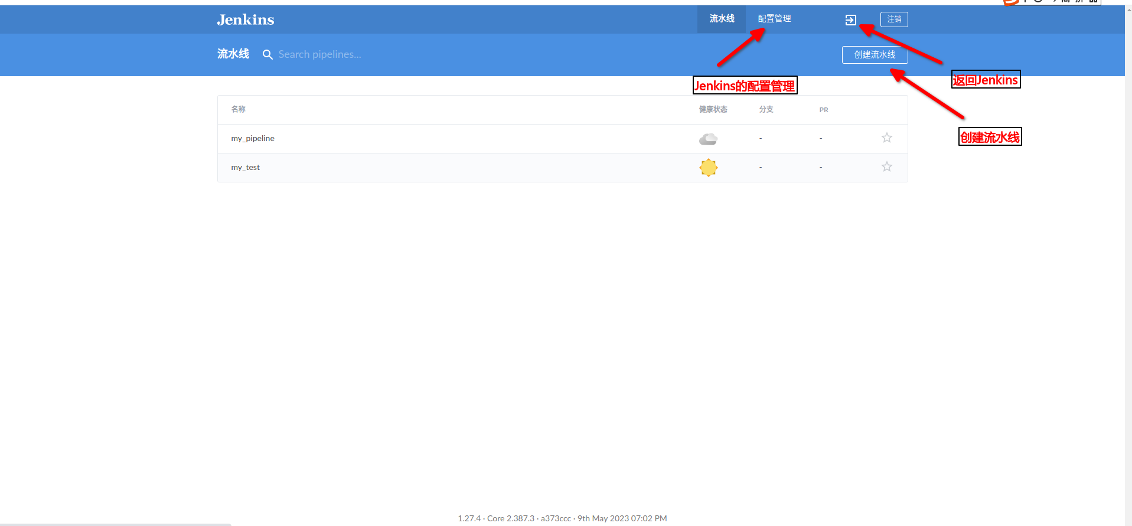Open the my_test pipeline
Screen dimensions: 1132x526
tap(245, 168)
